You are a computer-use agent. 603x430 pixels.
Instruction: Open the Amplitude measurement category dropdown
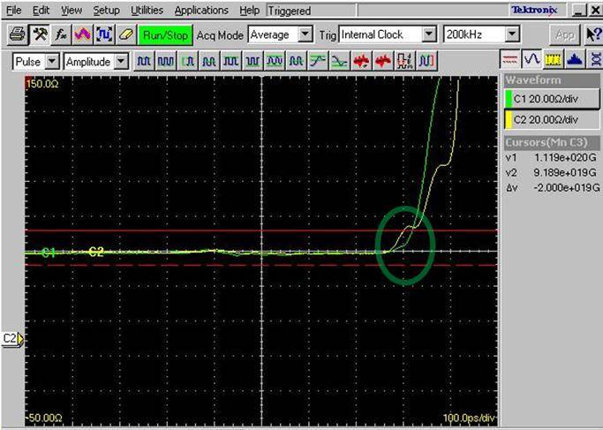(x=121, y=62)
